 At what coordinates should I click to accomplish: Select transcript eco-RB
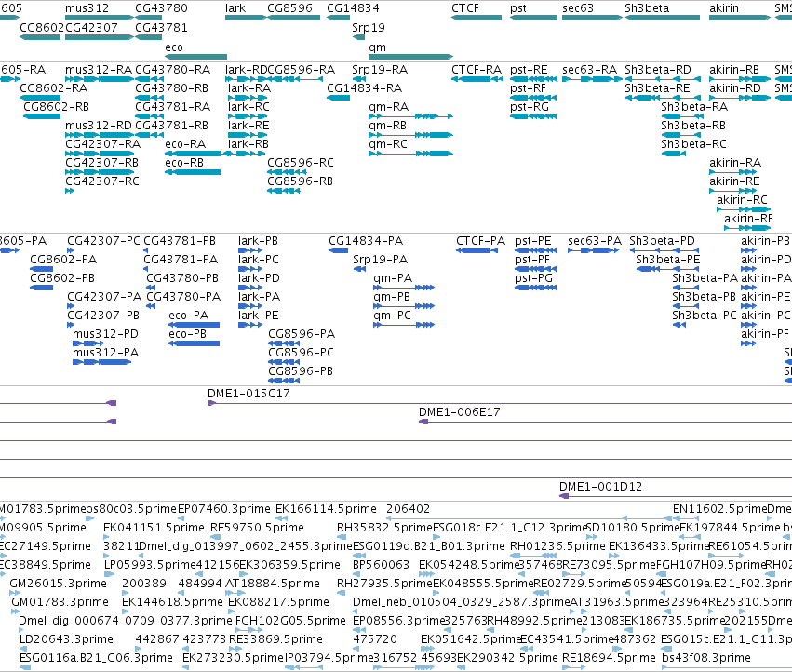coord(193,172)
